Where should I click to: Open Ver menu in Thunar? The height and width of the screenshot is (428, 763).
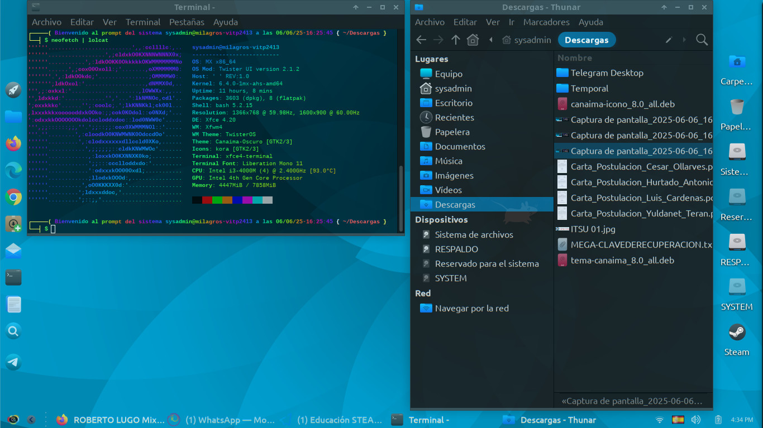point(493,22)
